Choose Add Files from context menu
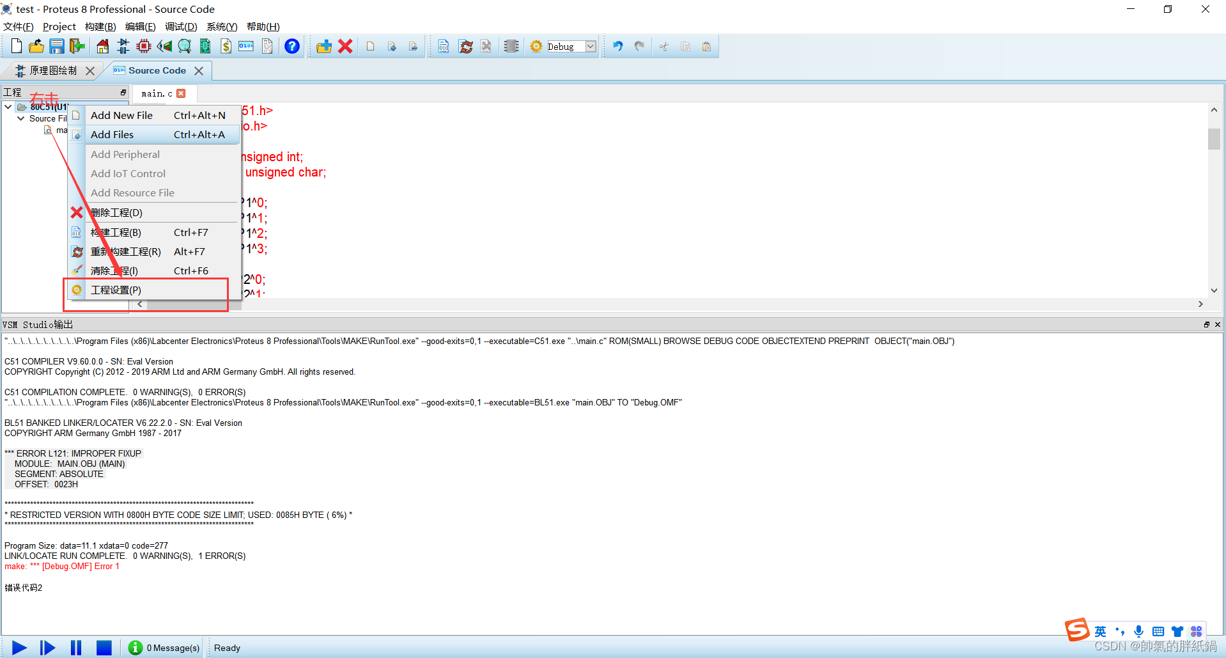The width and height of the screenshot is (1226, 658). pyautogui.click(x=155, y=134)
